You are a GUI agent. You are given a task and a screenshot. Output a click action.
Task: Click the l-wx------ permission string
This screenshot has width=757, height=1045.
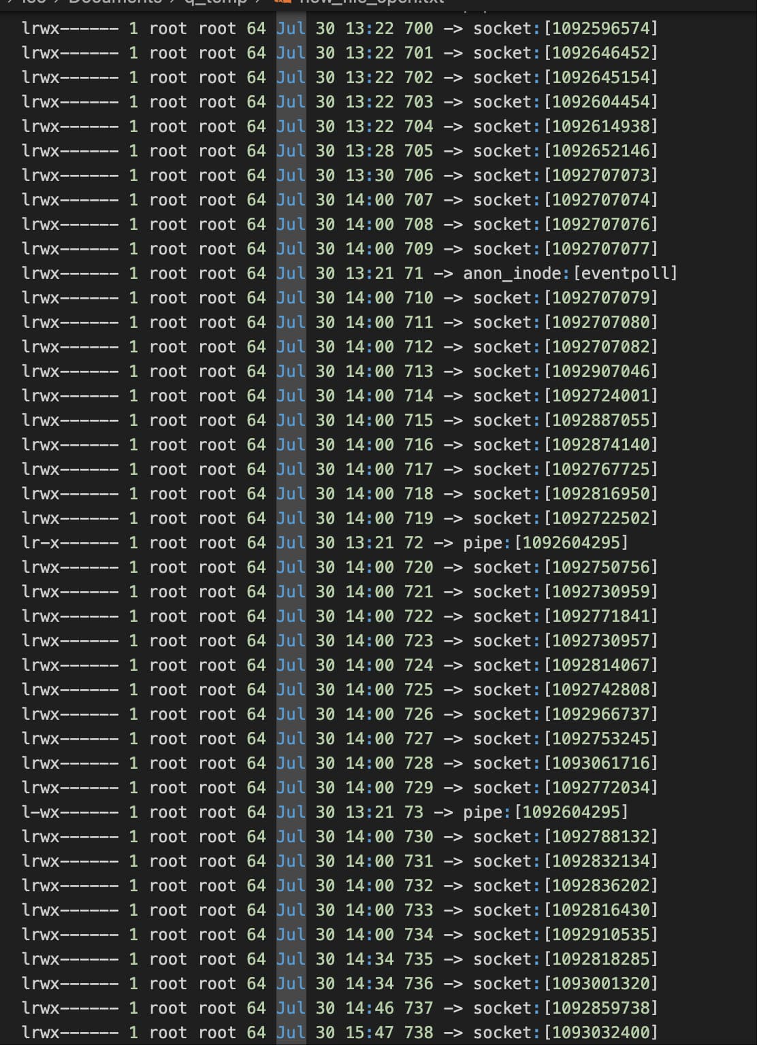coord(69,812)
